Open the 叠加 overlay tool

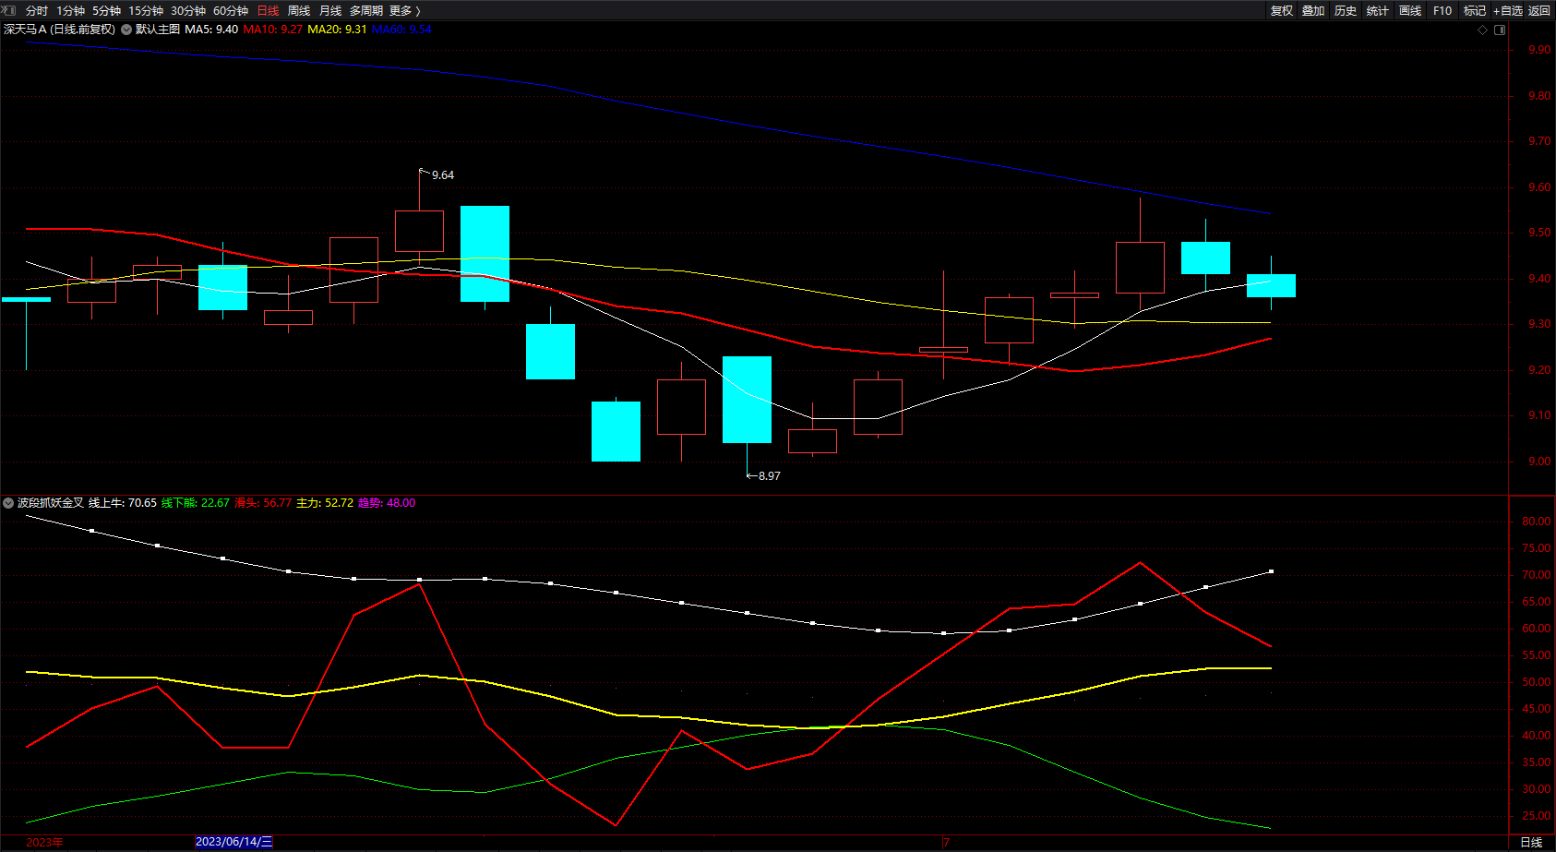[x=1313, y=11]
